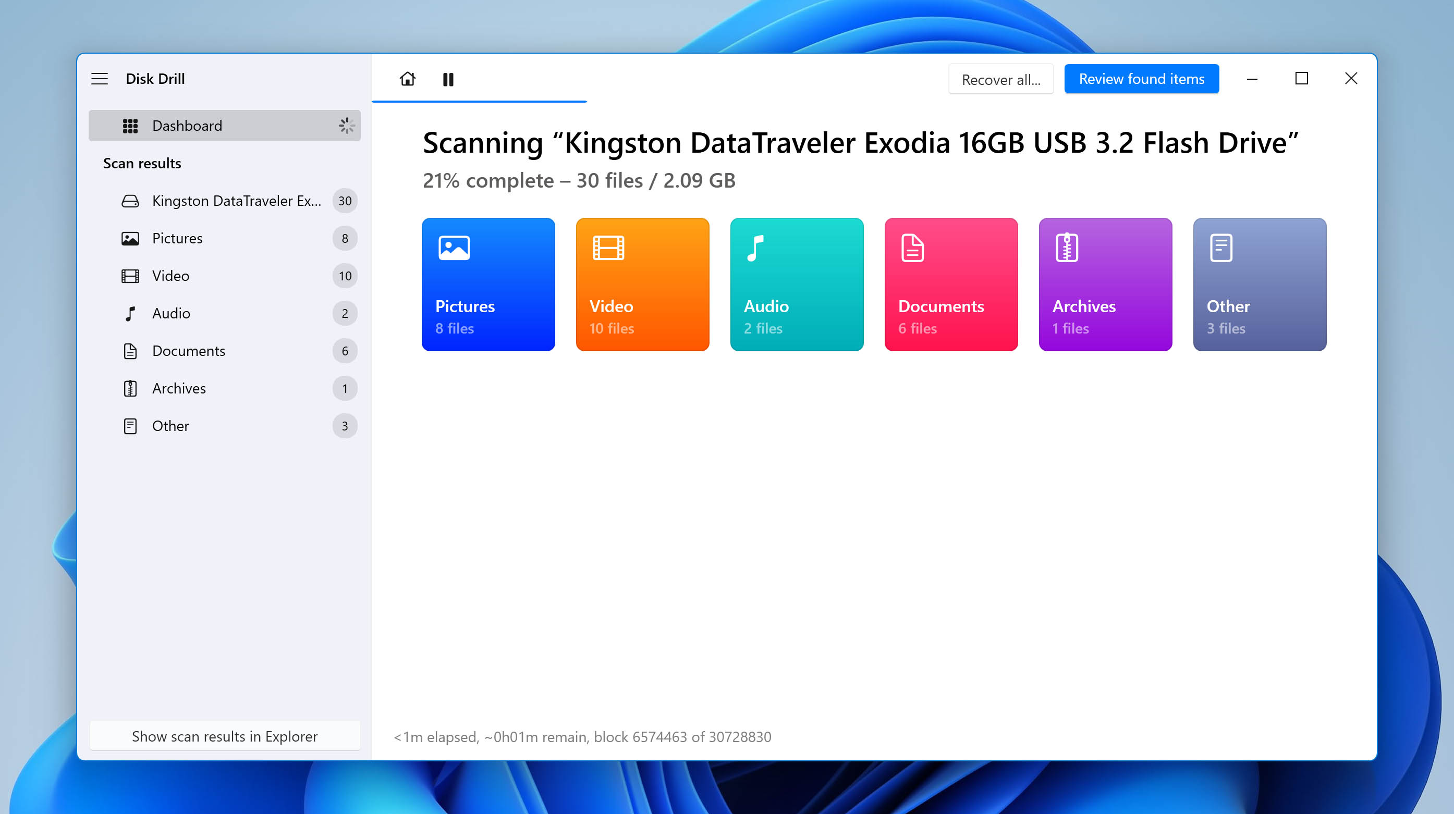Click Recover all button
Screen dimensions: 1454x814
point(1000,78)
